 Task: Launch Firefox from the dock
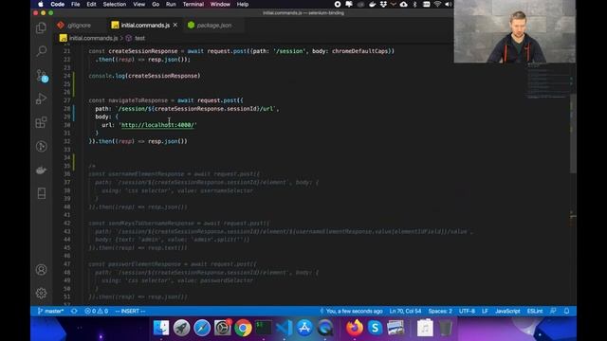coord(354,328)
